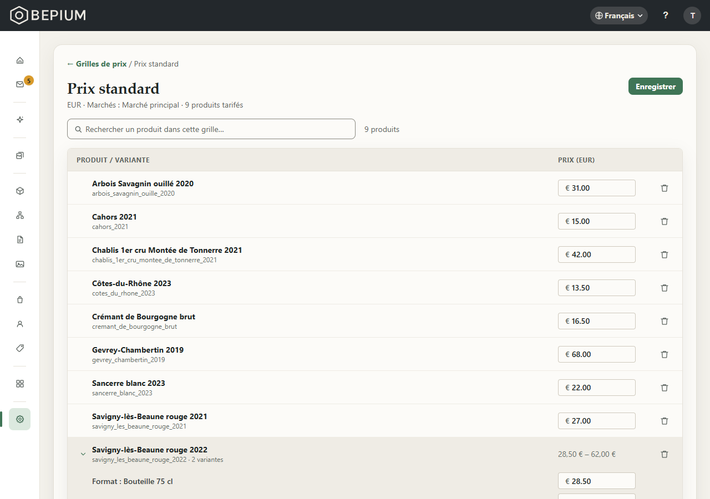Image resolution: width=710 pixels, height=499 pixels.
Task: Open the home icon in sidebar
Action: pos(20,60)
